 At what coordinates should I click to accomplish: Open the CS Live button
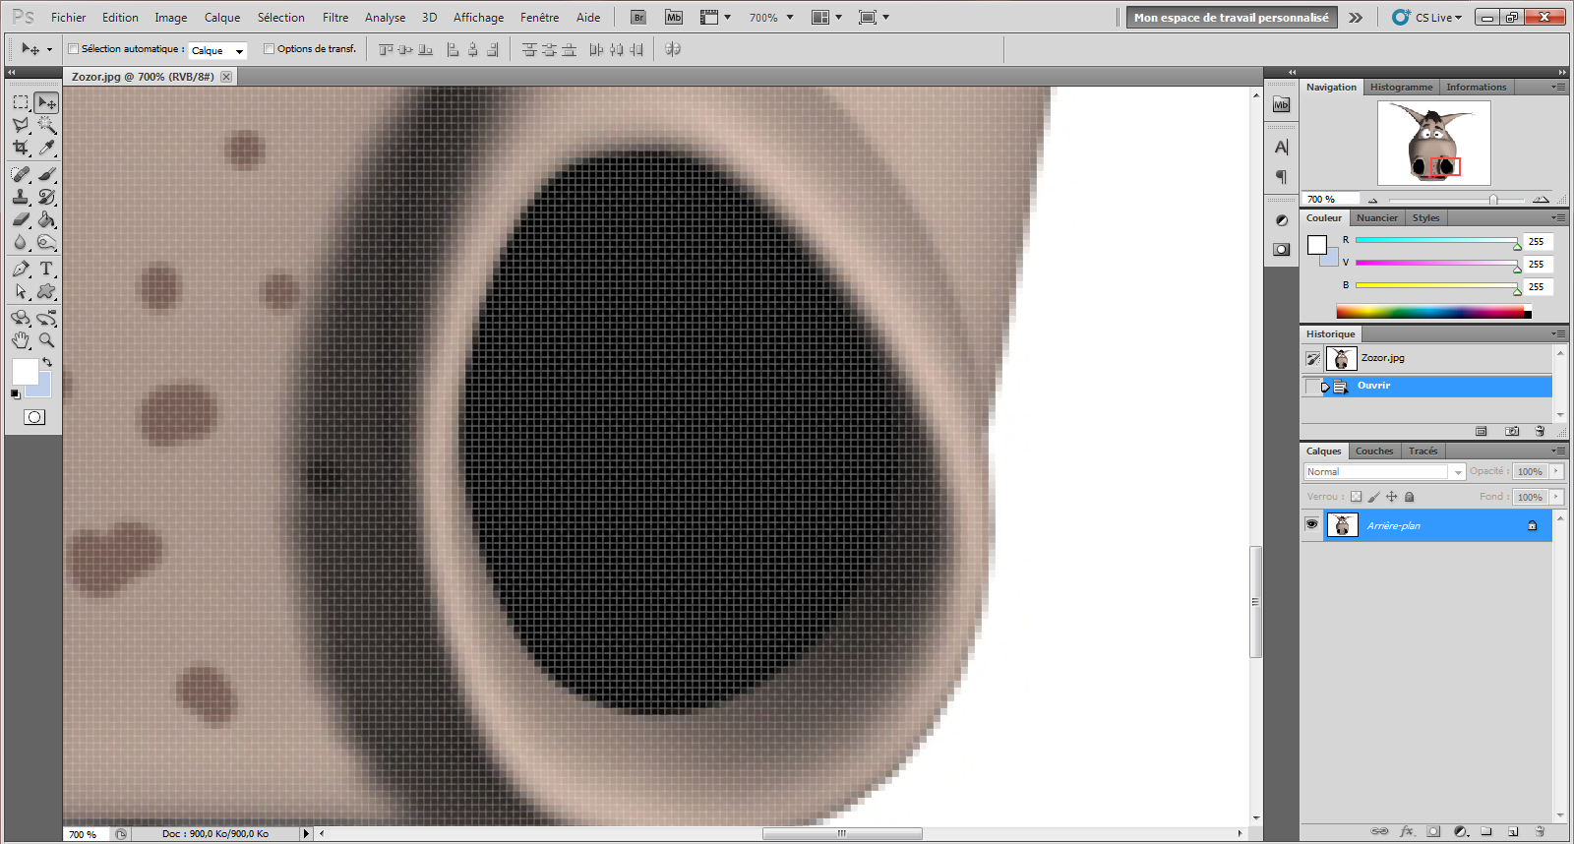1427,18
